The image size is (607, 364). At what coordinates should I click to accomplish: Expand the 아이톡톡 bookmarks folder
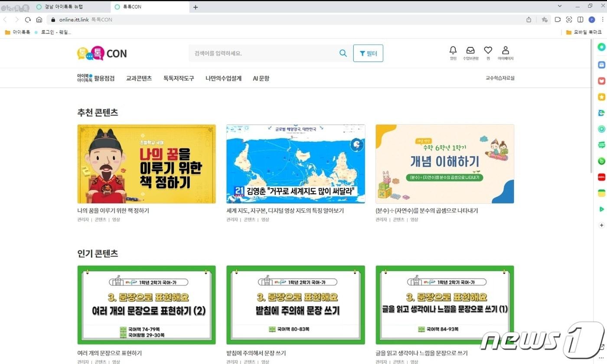22,32
